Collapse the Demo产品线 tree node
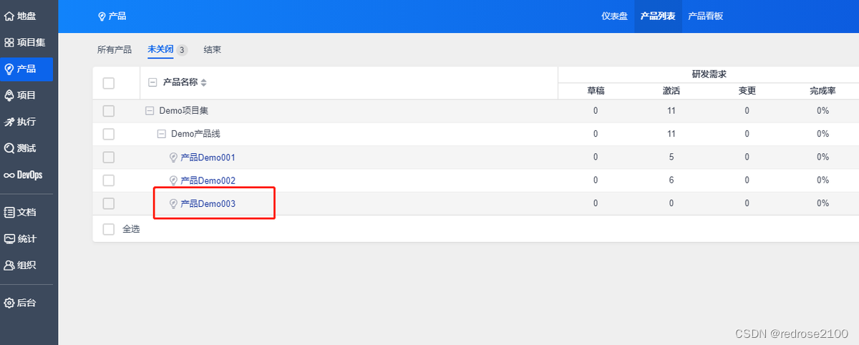The height and width of the screenshot is (345, 859). coord(162,134)
